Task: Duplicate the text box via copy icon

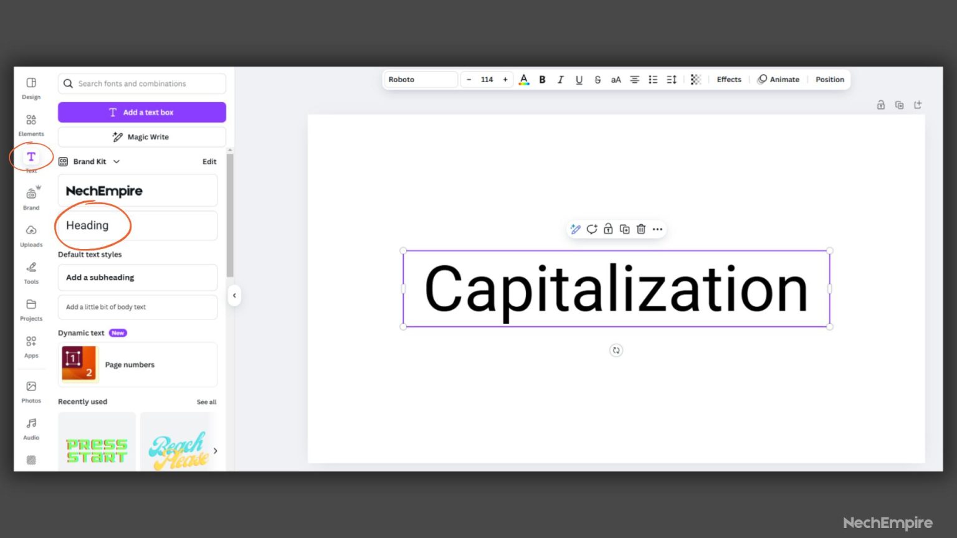Action: coord(624,229)
